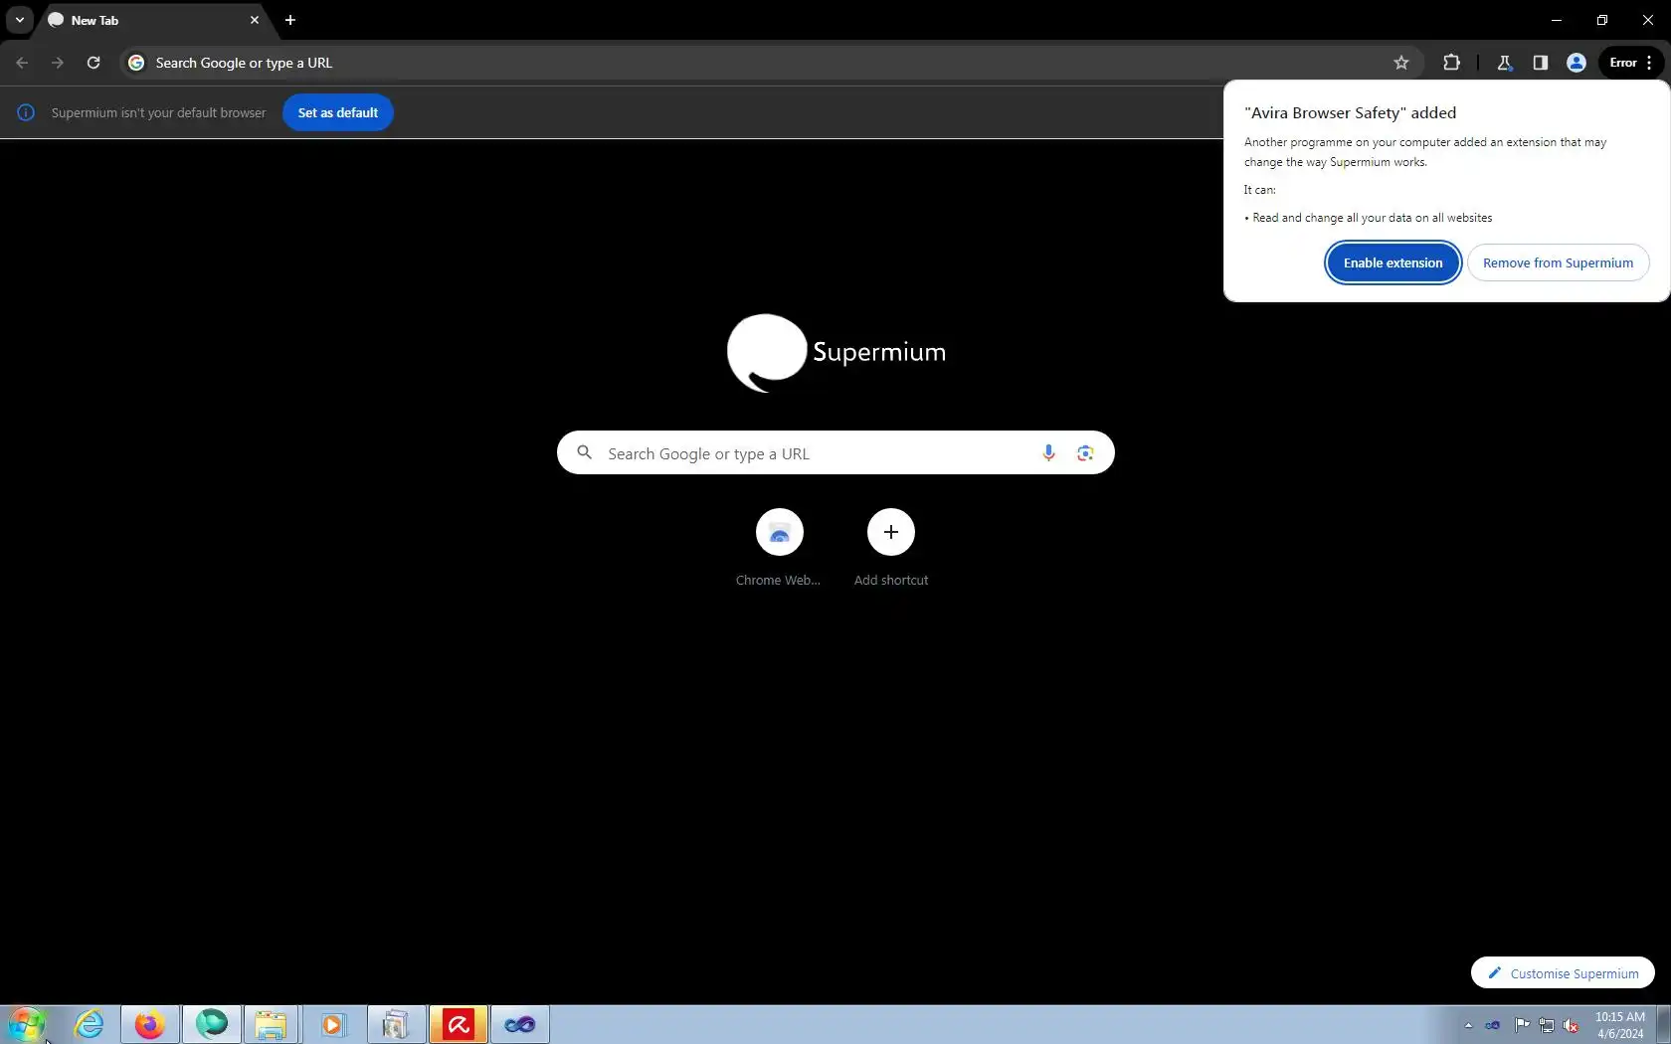
Task: Select the New Tab tab
Action: click(154, 20)
